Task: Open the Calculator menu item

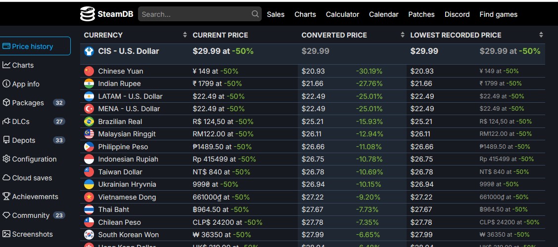Action: click(342, 14)
